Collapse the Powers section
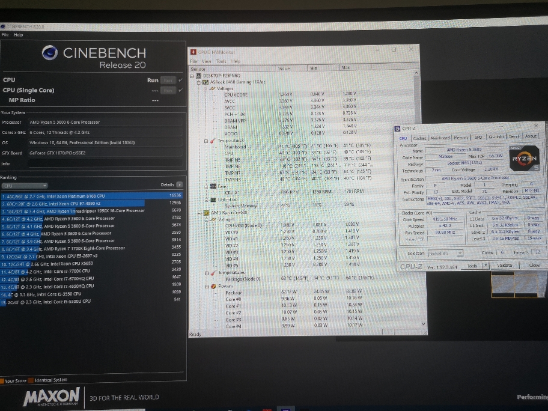Viewport: 548px width, 411px height. pyautogui.click(x=207, y=287)
